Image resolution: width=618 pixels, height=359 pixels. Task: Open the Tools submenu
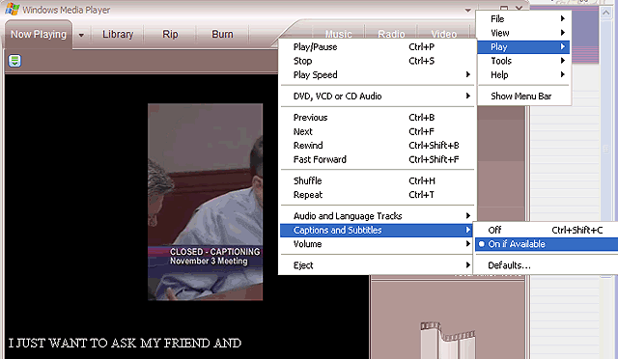click(x=523, y=61)
